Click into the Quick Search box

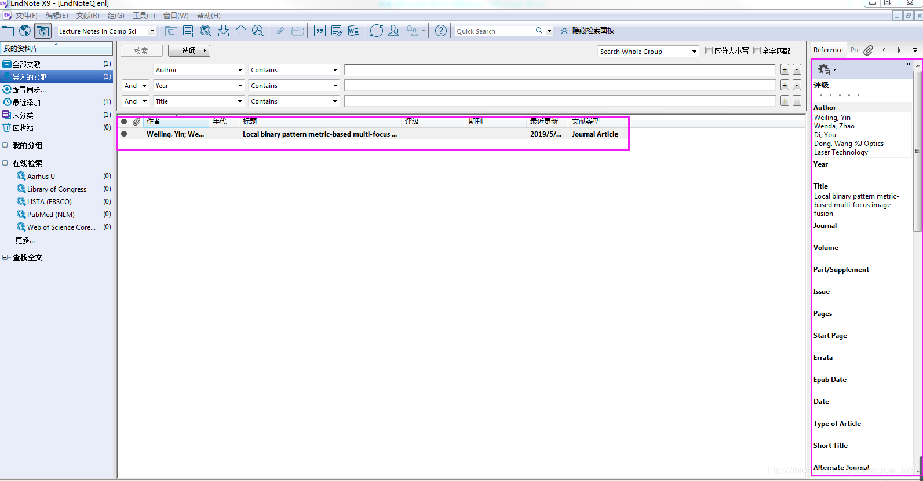(494, 31)
